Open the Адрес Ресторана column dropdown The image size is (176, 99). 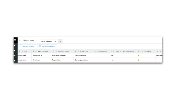(49, 51)
